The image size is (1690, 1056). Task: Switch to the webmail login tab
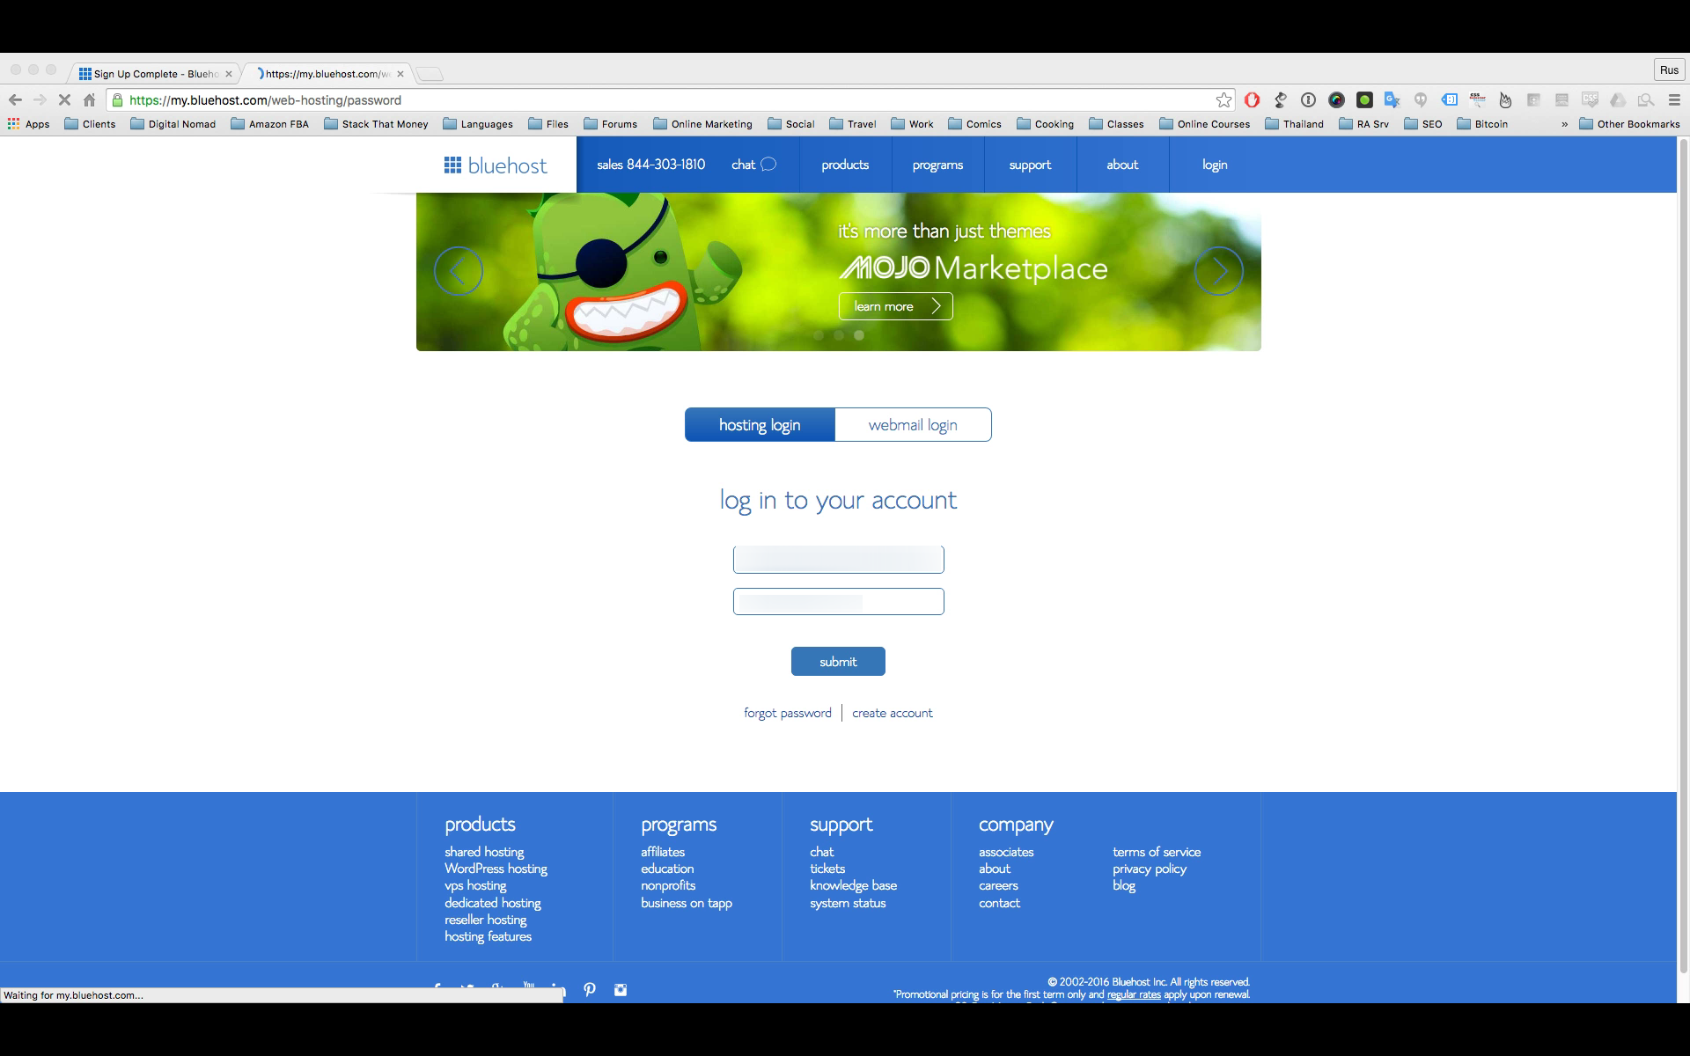coord(913,424)
